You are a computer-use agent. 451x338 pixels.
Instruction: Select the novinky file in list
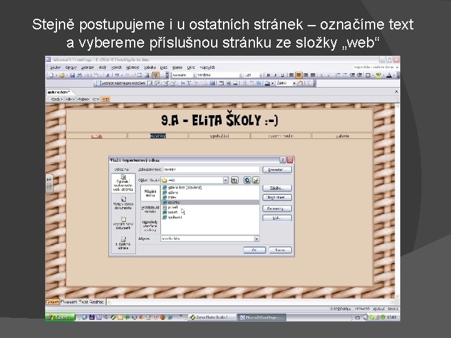[210, 202]
